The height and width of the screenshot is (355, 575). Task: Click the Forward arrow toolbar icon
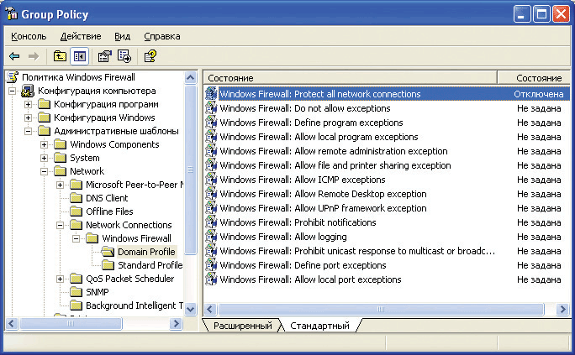click(34, 56)
